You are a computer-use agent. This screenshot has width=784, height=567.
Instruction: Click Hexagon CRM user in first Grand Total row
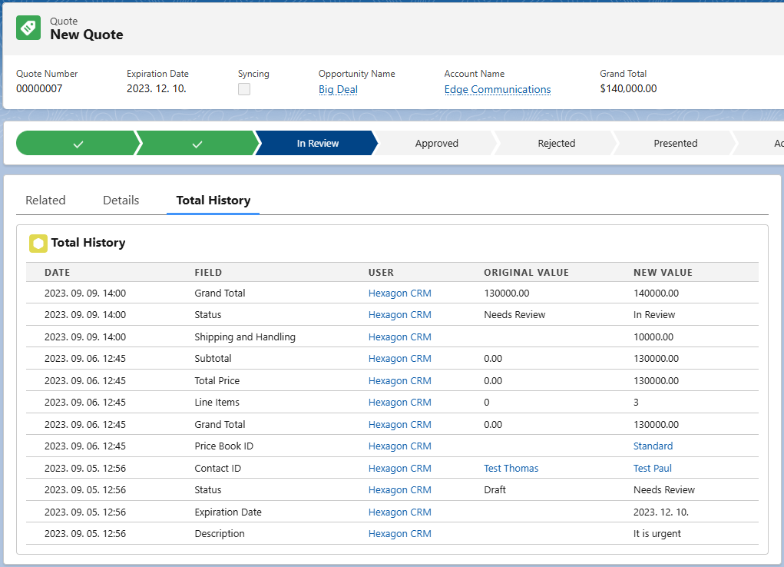pos(399,293)
